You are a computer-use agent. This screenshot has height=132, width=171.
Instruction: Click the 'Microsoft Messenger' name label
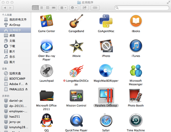click(136, 82)
